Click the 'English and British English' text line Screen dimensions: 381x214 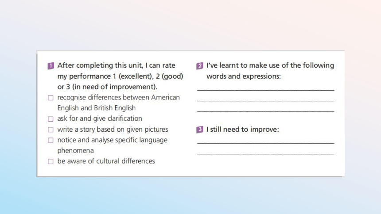tap(97, 108)
